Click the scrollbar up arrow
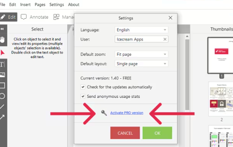 coord(187,36)
